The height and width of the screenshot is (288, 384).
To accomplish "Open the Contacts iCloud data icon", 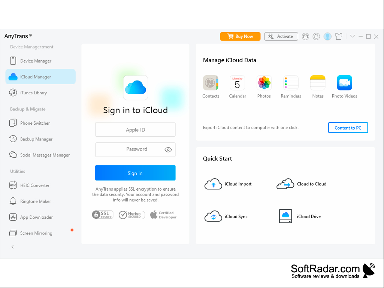I will (211, 83).
